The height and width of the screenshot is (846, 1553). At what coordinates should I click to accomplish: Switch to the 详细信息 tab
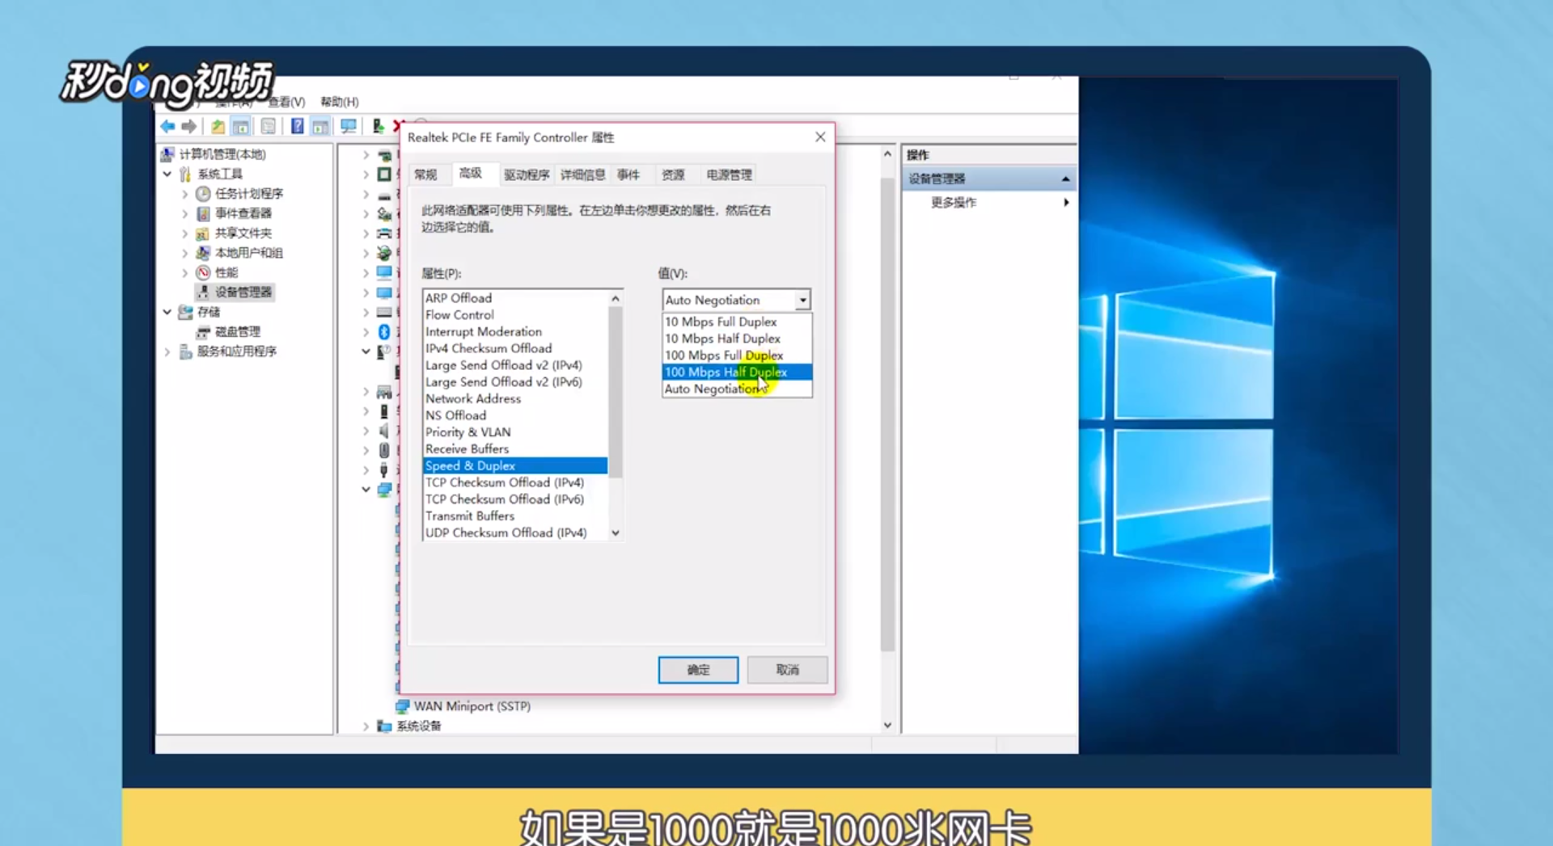582,175
